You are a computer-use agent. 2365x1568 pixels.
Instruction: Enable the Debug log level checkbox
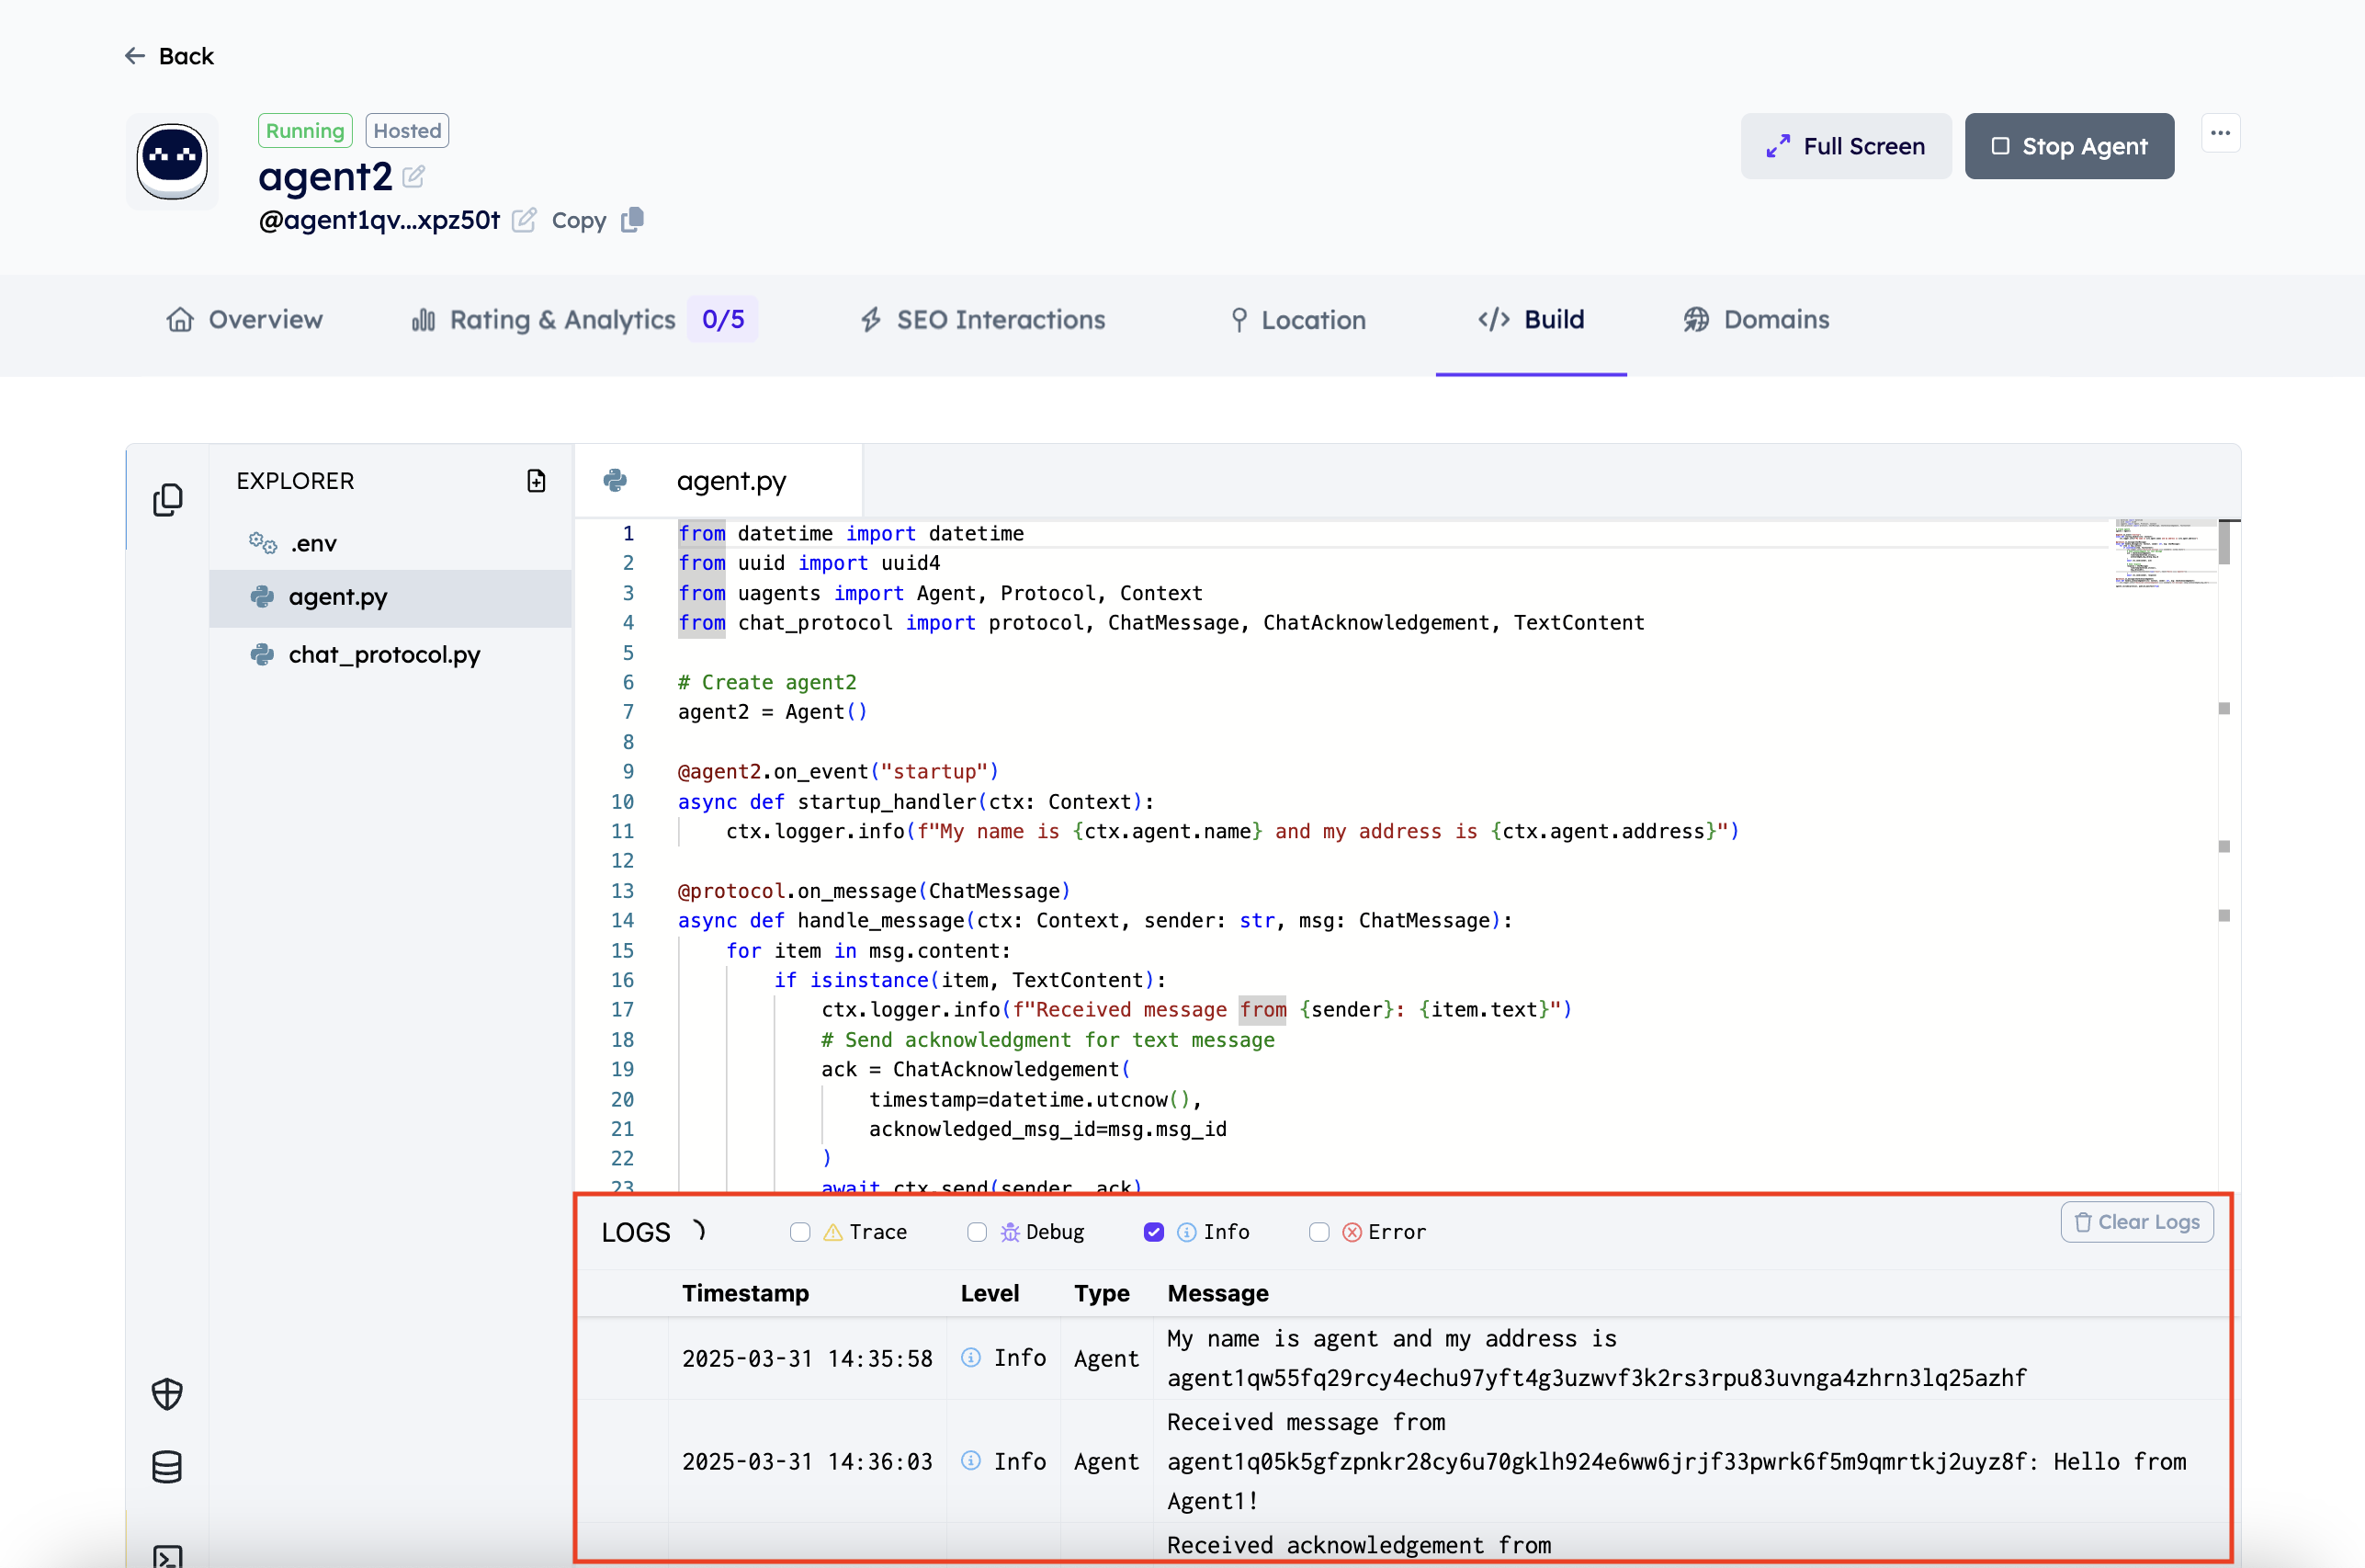click(x=977, y=1232)
